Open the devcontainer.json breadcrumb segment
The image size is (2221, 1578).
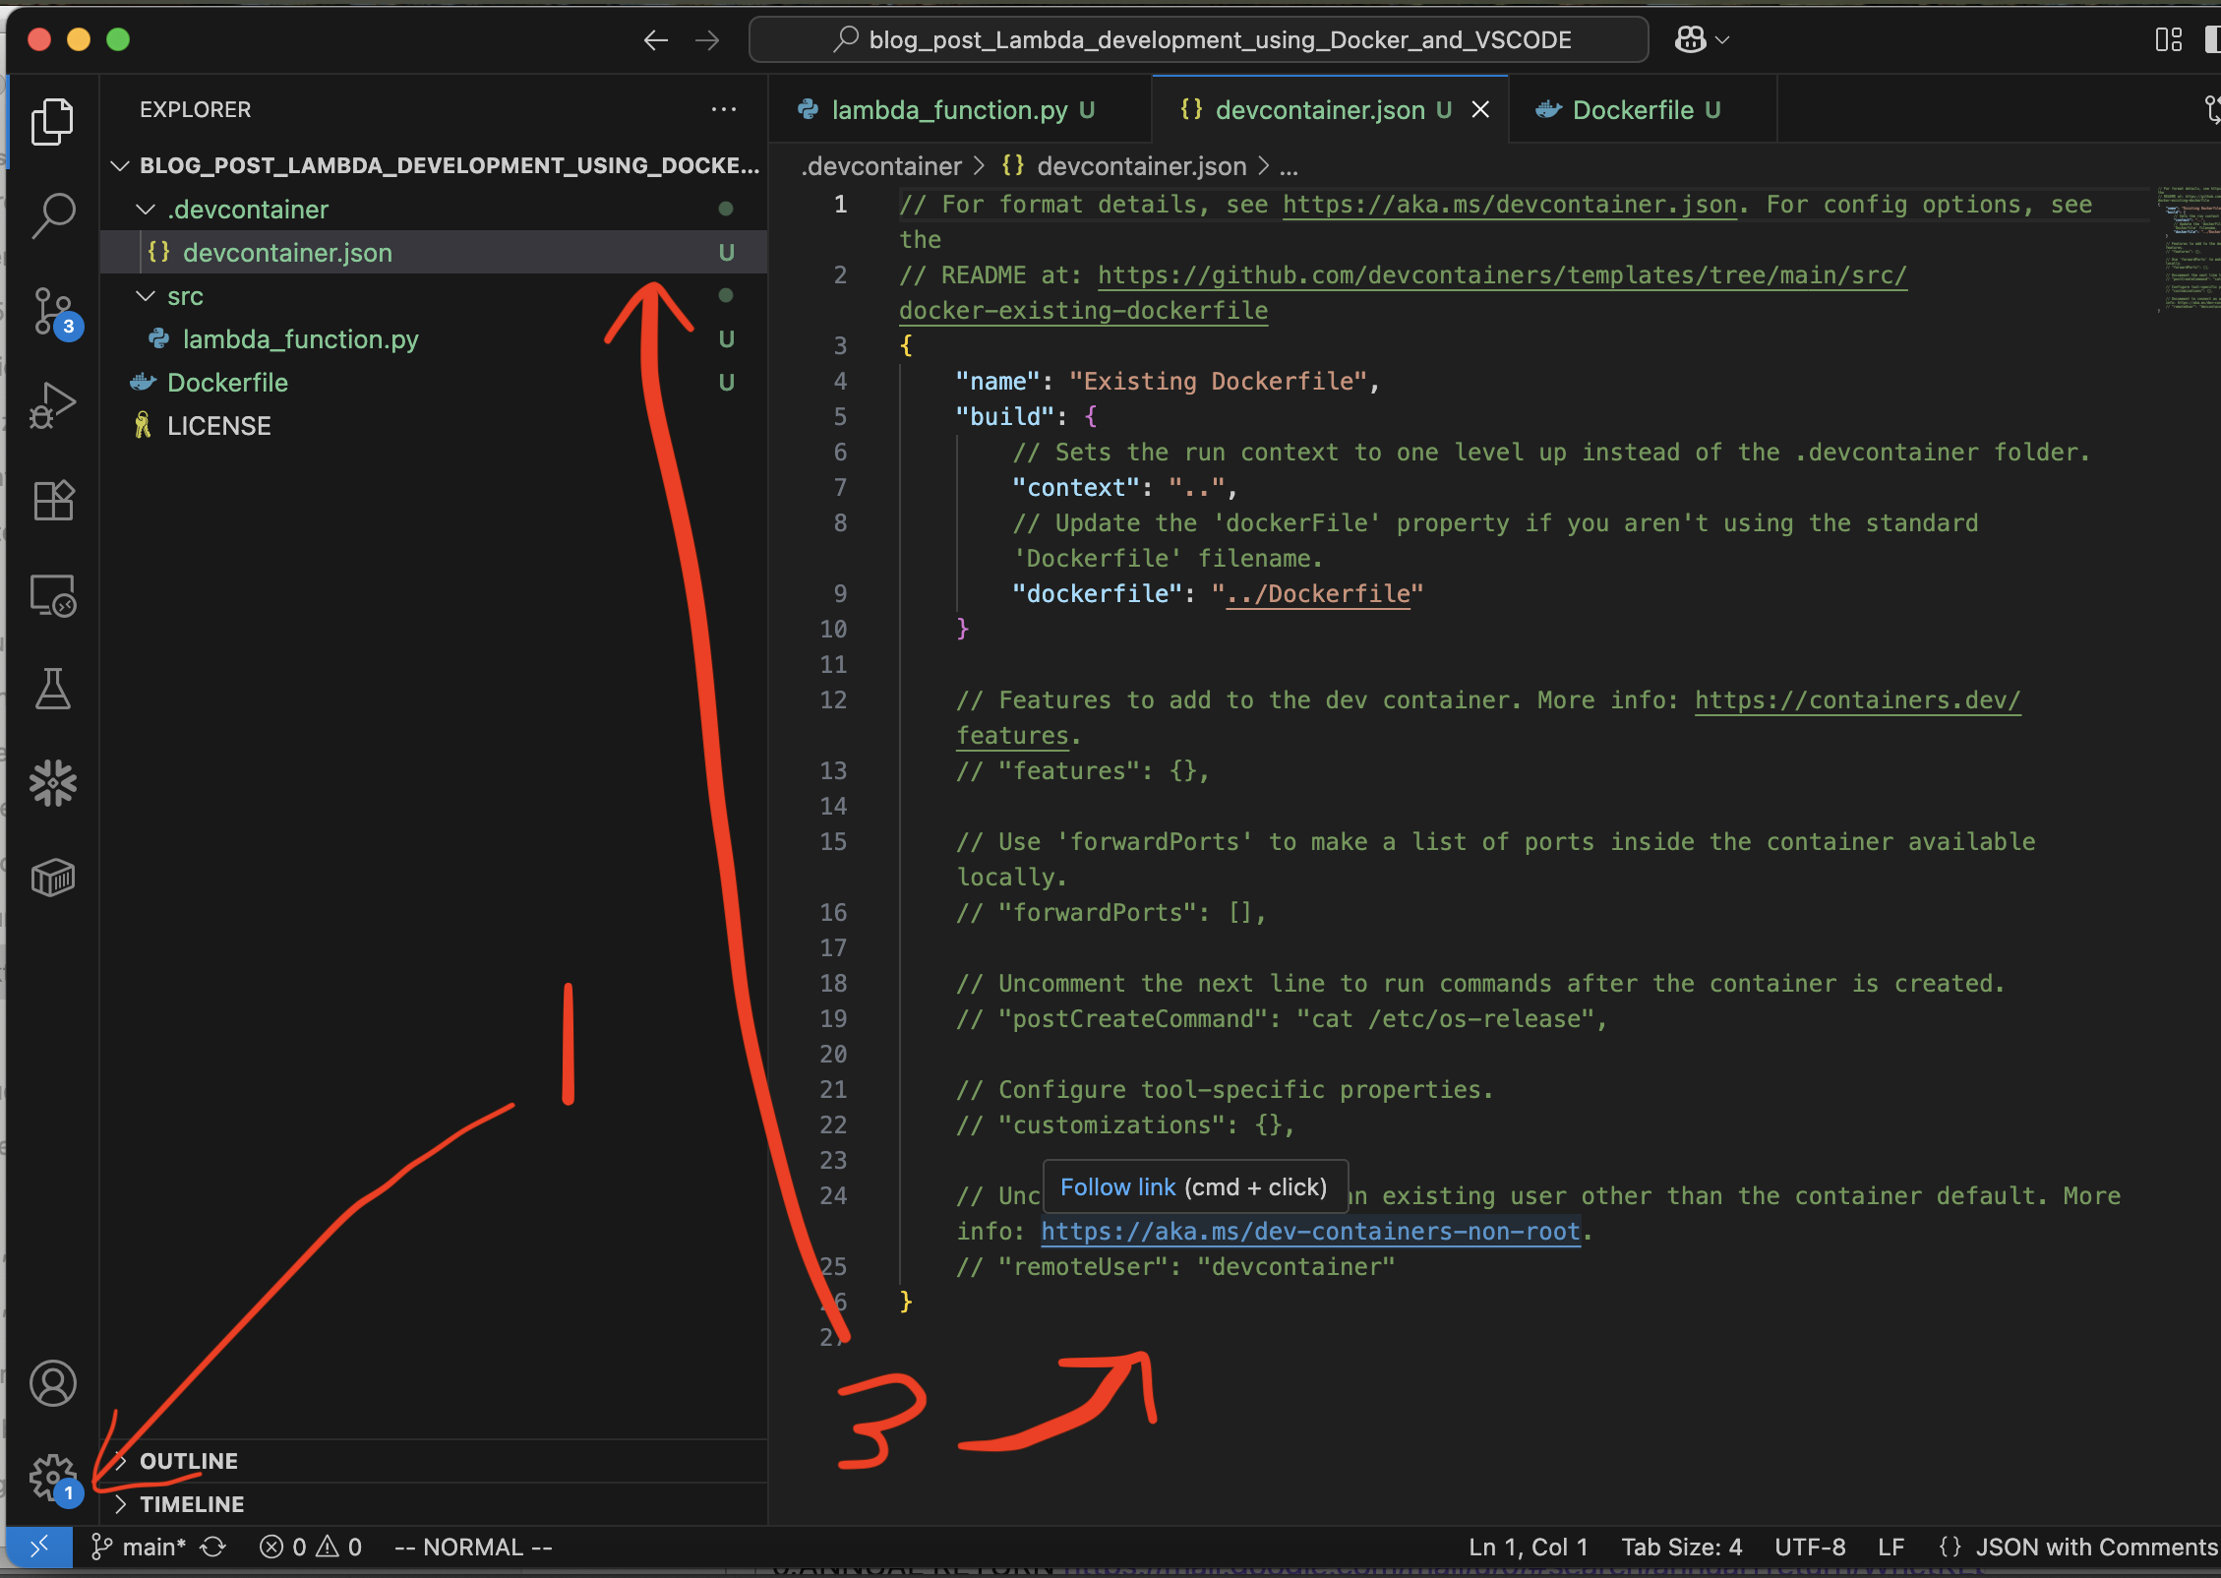[x=1123, y=167]
